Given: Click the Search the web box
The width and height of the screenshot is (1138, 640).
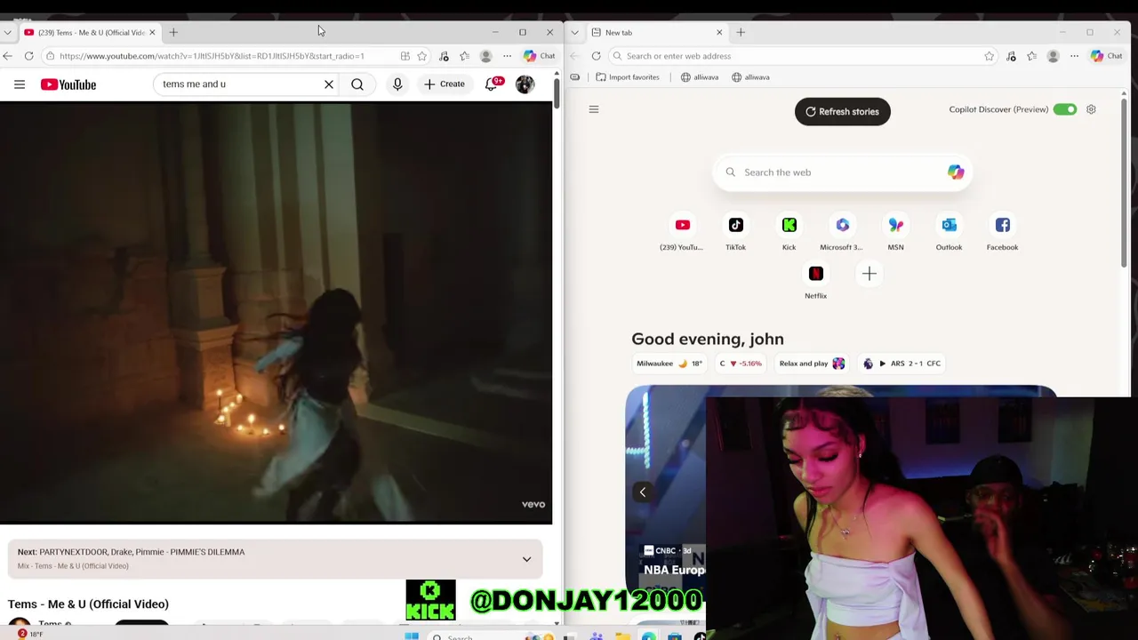Looking at the screenshot, I should point(842,172).
